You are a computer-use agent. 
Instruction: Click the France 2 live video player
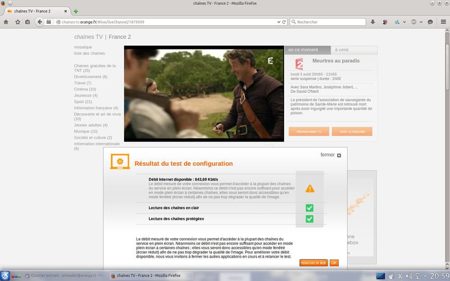click(x=204, y=94)
